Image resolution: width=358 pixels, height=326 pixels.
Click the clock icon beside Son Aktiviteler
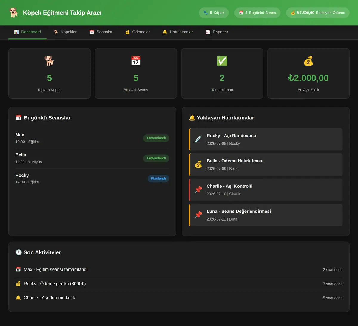18,252
